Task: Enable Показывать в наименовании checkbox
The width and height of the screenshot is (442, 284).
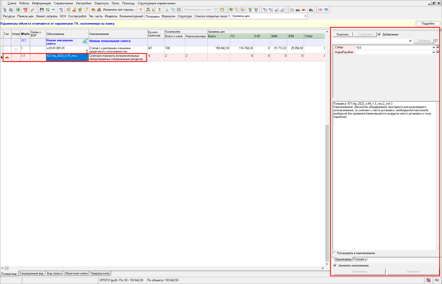Action: 334,253
